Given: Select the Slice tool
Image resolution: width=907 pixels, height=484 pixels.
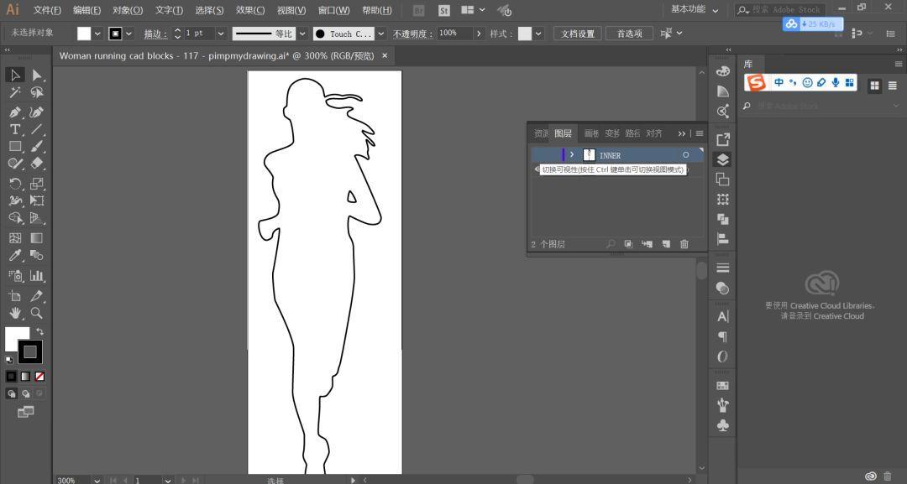Looking at the screenshot, I should [x=37, y=296].
